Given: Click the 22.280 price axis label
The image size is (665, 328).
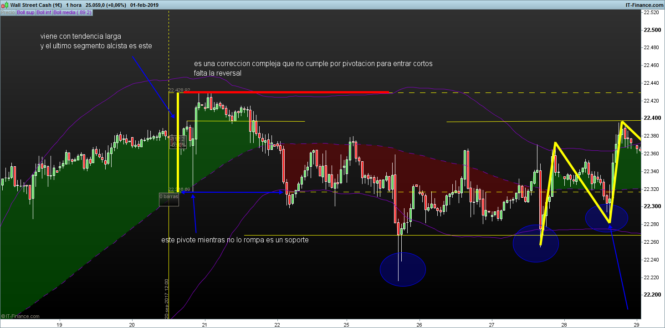Looking at the screenshot, I should click(x=651, y=224).
